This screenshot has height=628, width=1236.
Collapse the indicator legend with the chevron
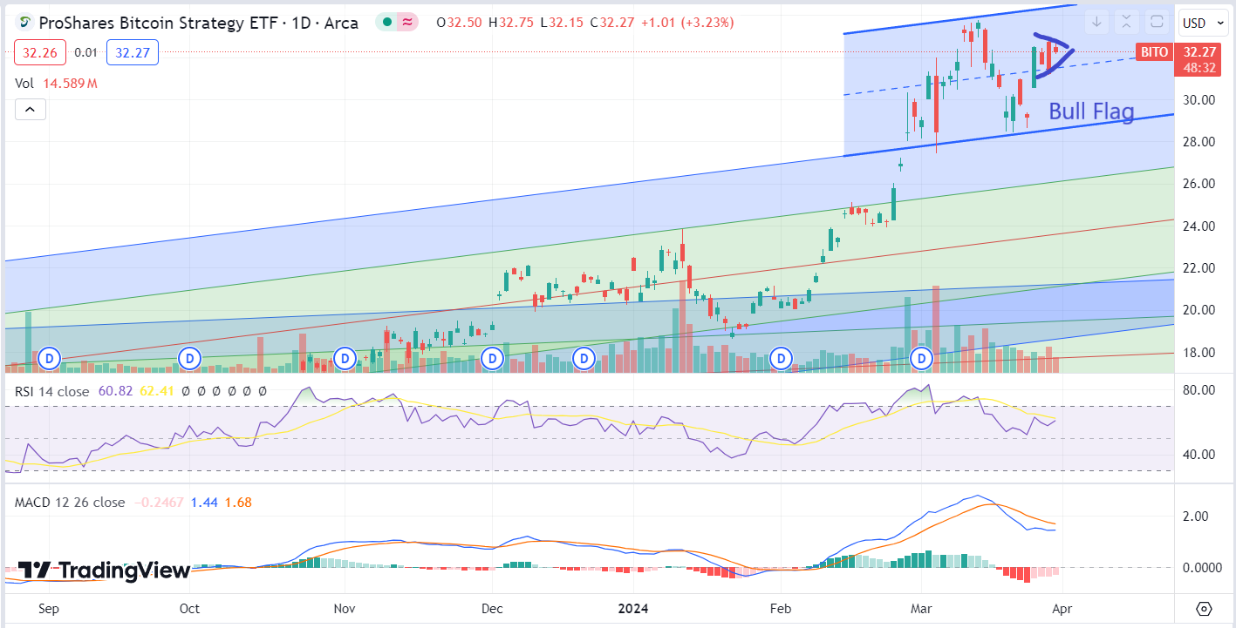[x=30, y=110]
